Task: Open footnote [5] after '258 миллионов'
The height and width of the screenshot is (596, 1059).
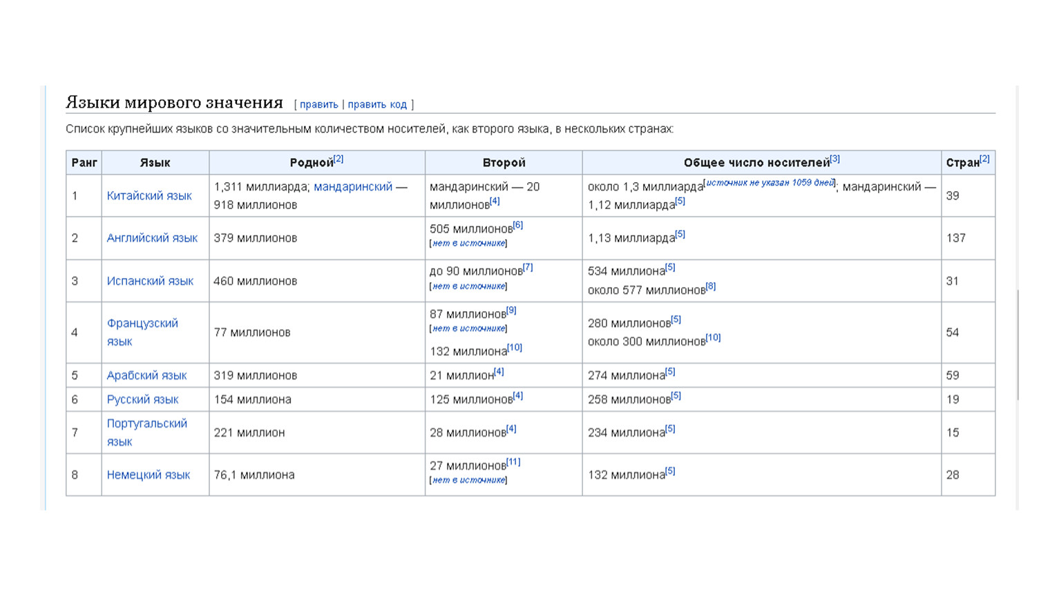Action: click(676, 396)
